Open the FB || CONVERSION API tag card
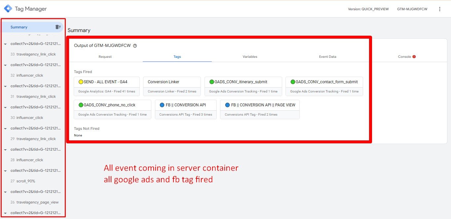 tap(186, 109)
